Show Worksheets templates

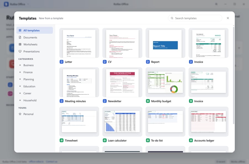click(35, 44)
